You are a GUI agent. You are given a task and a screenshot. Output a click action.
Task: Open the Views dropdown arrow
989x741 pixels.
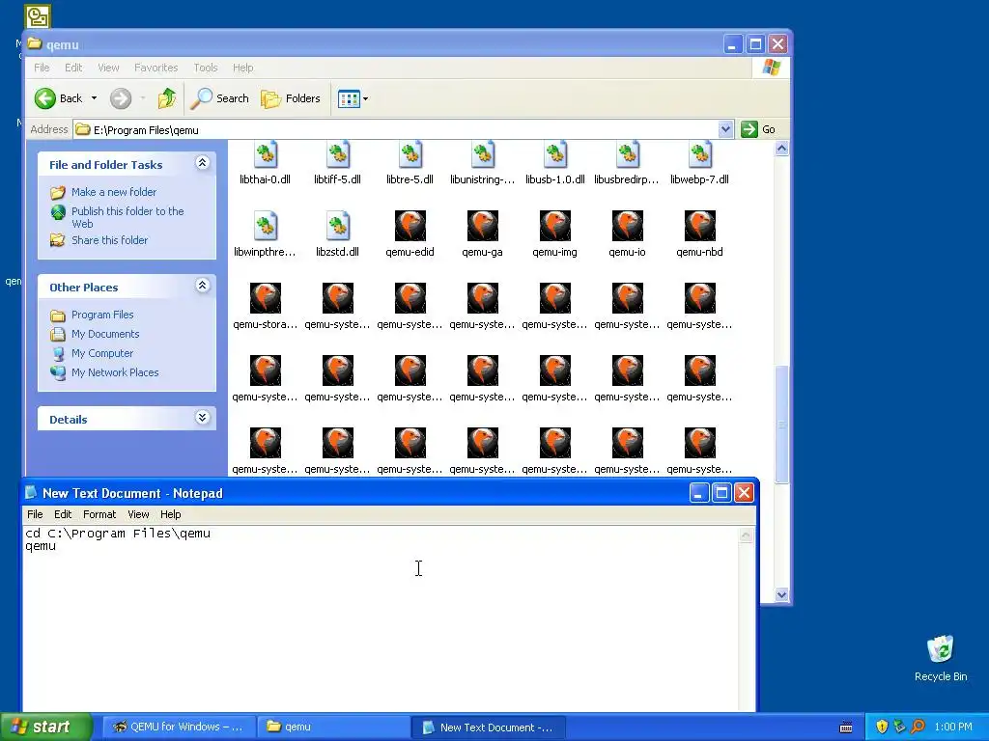365,99
